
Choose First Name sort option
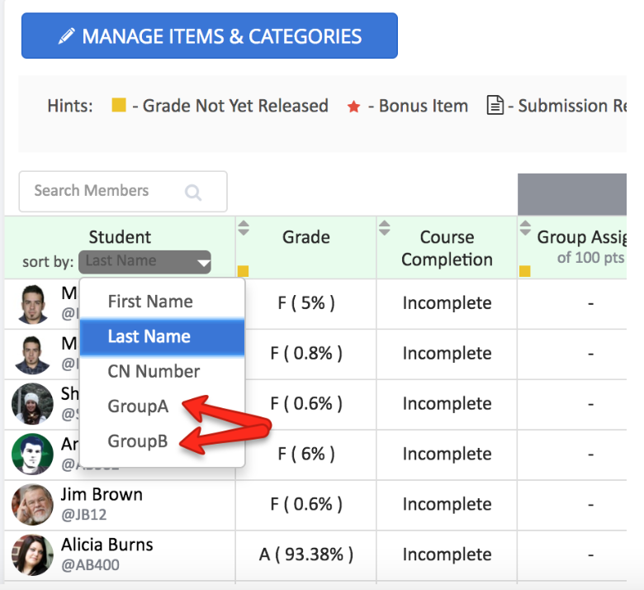pyautogui.click(x=162, y=302)
